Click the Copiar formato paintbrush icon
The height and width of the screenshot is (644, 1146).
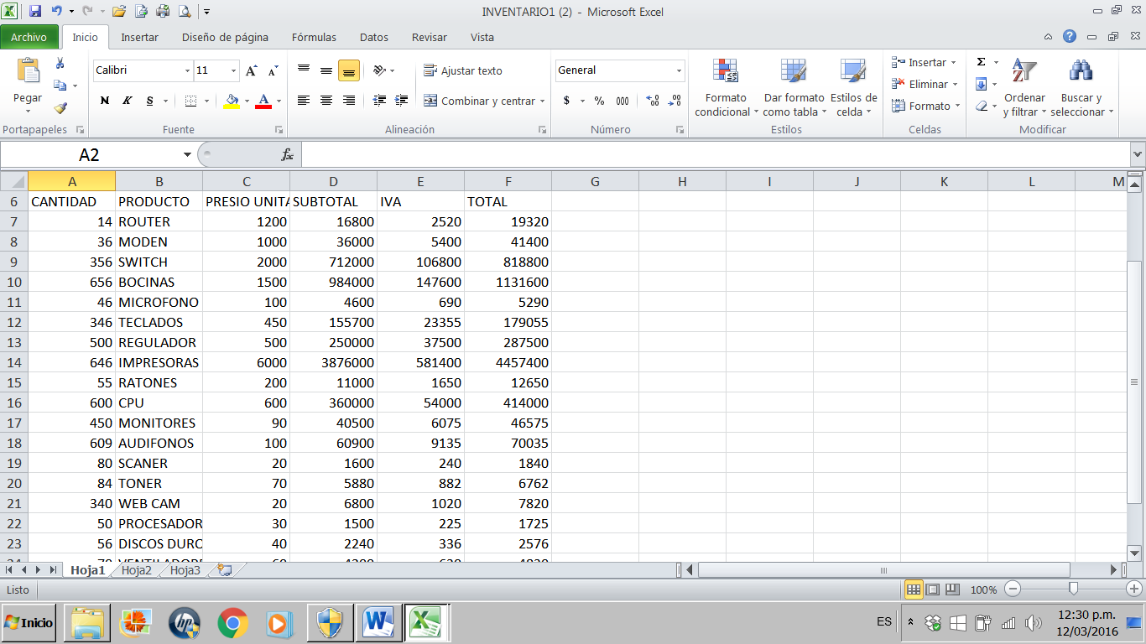[x=60, y=107]
